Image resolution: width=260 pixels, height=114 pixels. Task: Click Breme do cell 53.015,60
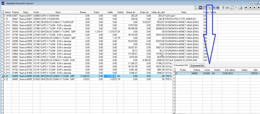(x=131, y=41)
